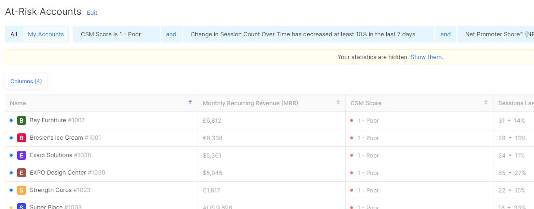Click the purple E avatar for Exact Solutions

pos(22,155)
